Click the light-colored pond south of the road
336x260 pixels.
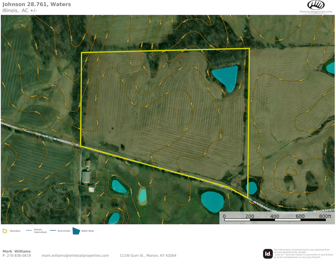pyautogui.click(x=143, y=195)
